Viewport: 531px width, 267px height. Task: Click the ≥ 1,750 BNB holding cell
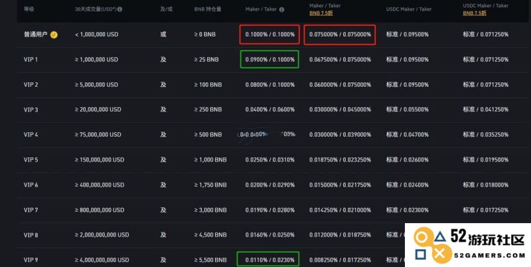tap(210, 185)
